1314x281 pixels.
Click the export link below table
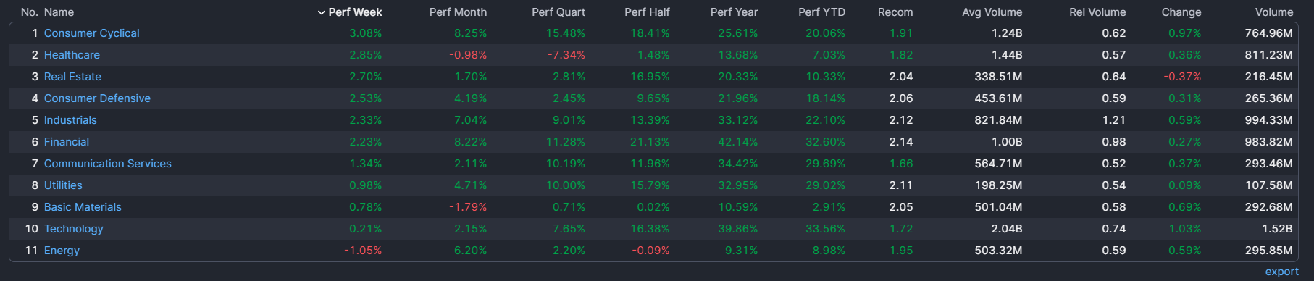tap(1281, 272)
